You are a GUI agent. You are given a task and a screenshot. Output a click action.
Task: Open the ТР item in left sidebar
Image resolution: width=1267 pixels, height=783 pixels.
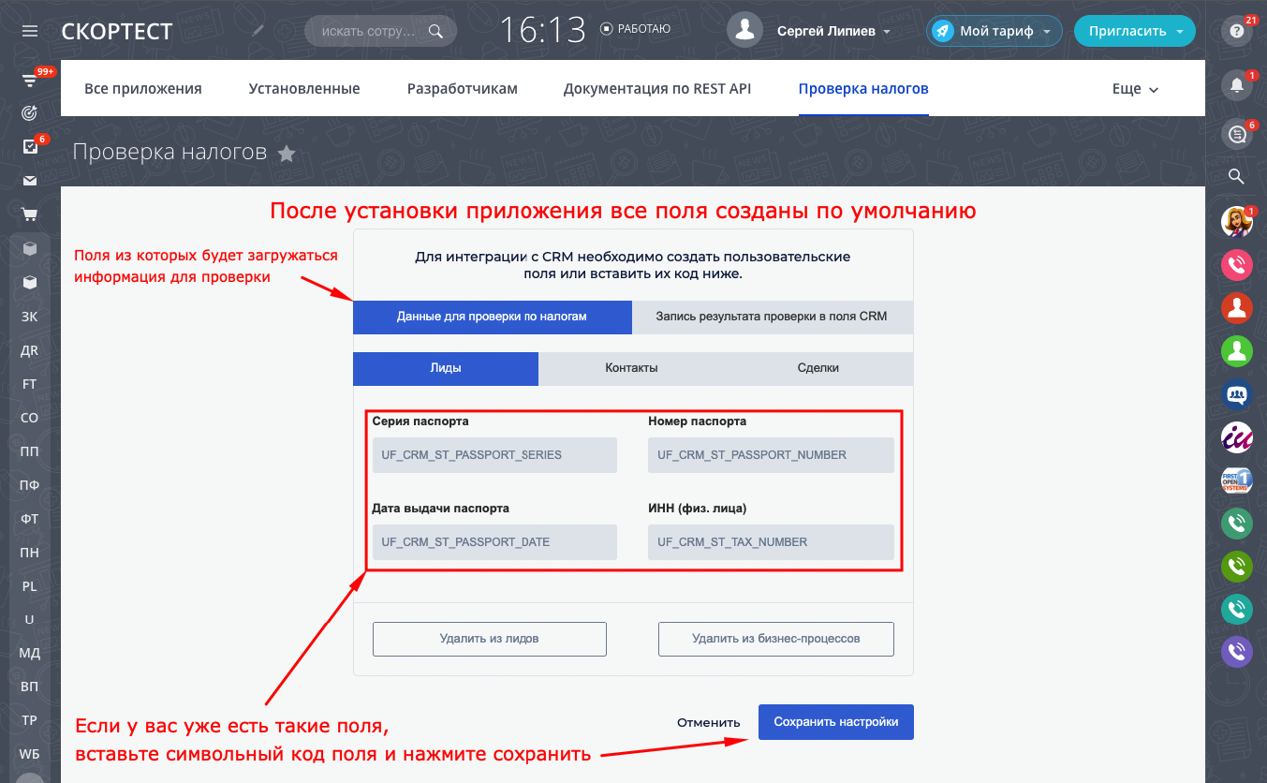point(30,720)
